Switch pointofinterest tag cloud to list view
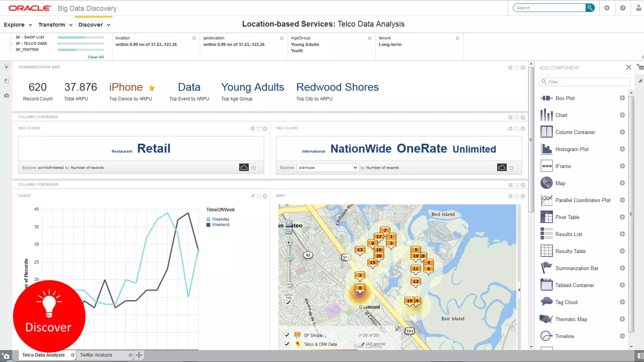The width and height of the screenshot is (644, 362). point(254,167)
